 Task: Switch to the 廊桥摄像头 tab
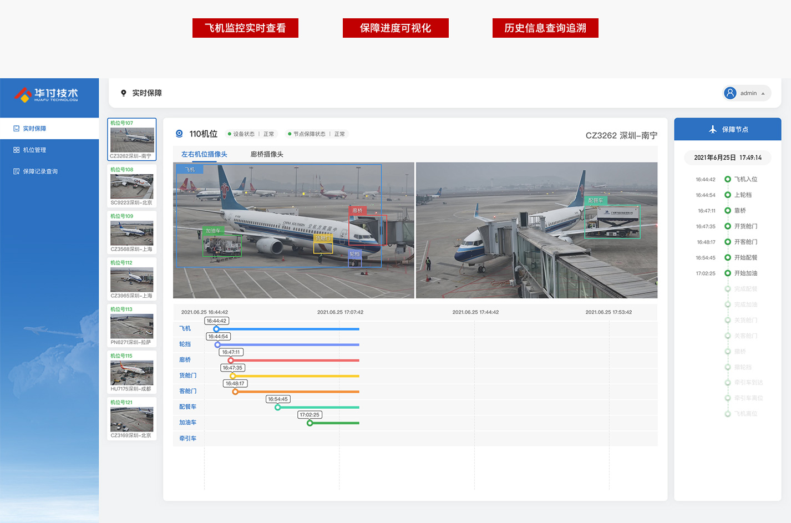pyautogui.click(x=267, y=155)
